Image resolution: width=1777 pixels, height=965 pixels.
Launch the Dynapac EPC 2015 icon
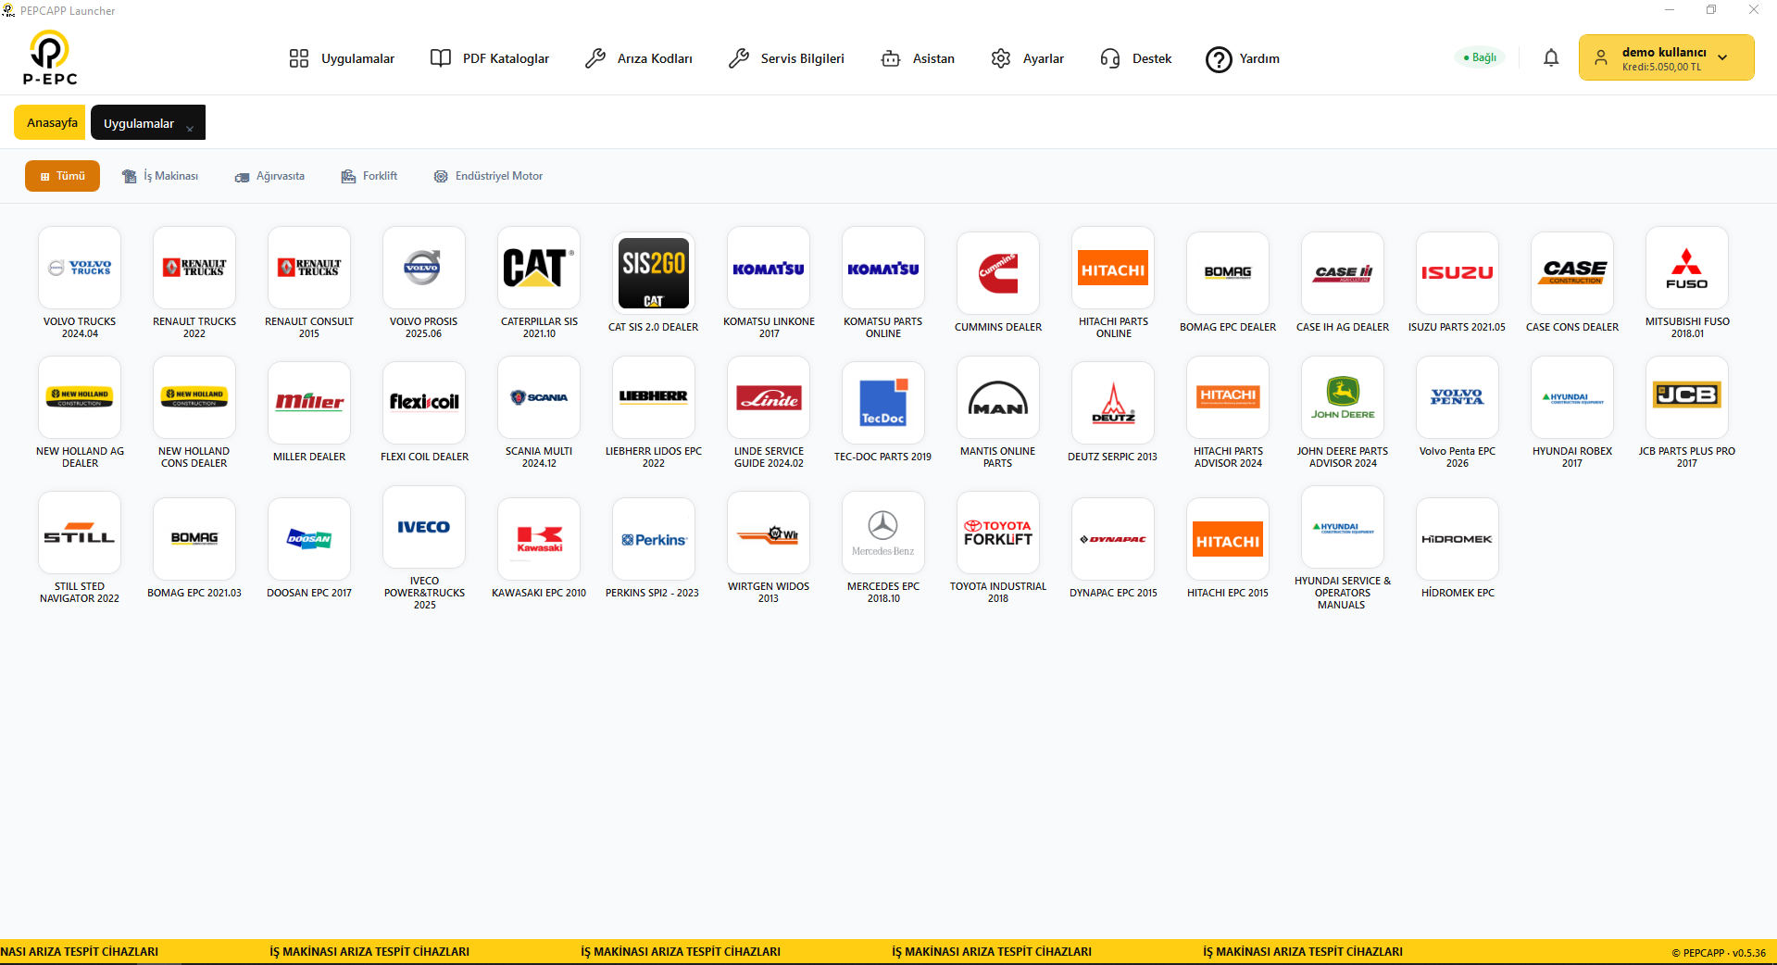pyautogui.click(x=1113, y=539)
